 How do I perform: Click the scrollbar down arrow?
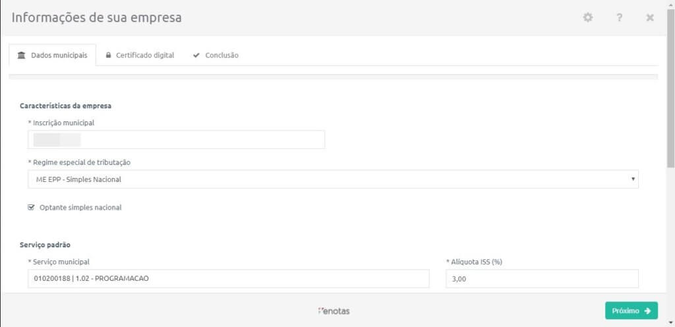pyautogui.click(x=670, y=322)
